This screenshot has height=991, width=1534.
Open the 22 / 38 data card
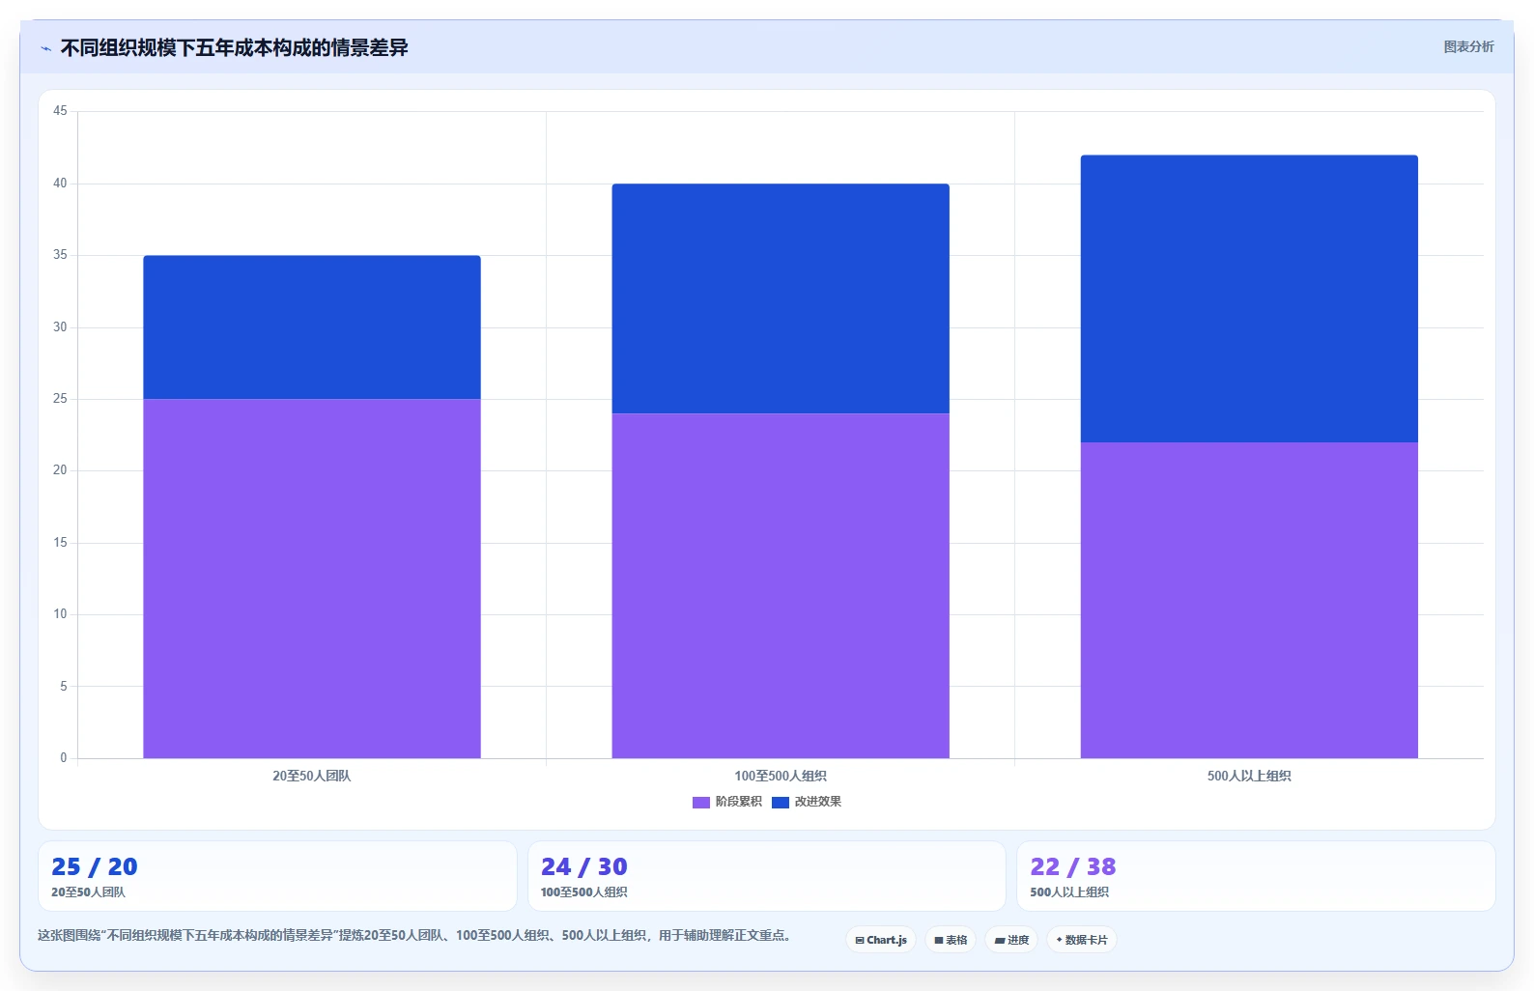pos(1256,876)
